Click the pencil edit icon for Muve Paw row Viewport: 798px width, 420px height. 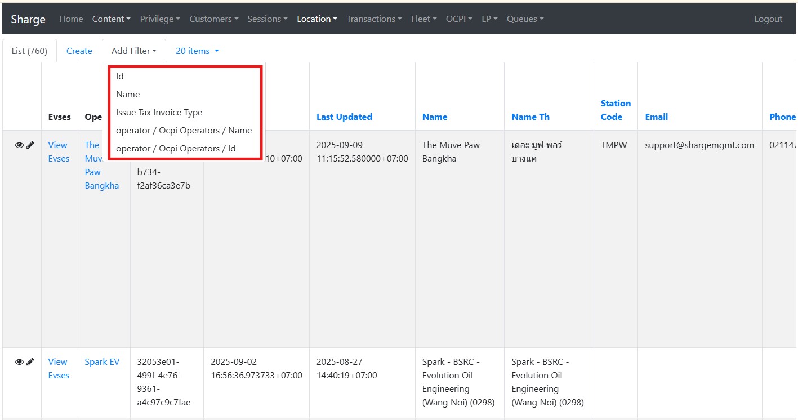pos(30,145)
